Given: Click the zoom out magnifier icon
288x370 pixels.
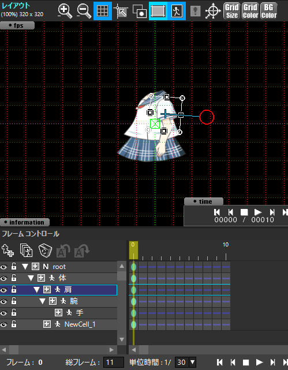Looking at the screenshot, I should click(x=84, y=11).
